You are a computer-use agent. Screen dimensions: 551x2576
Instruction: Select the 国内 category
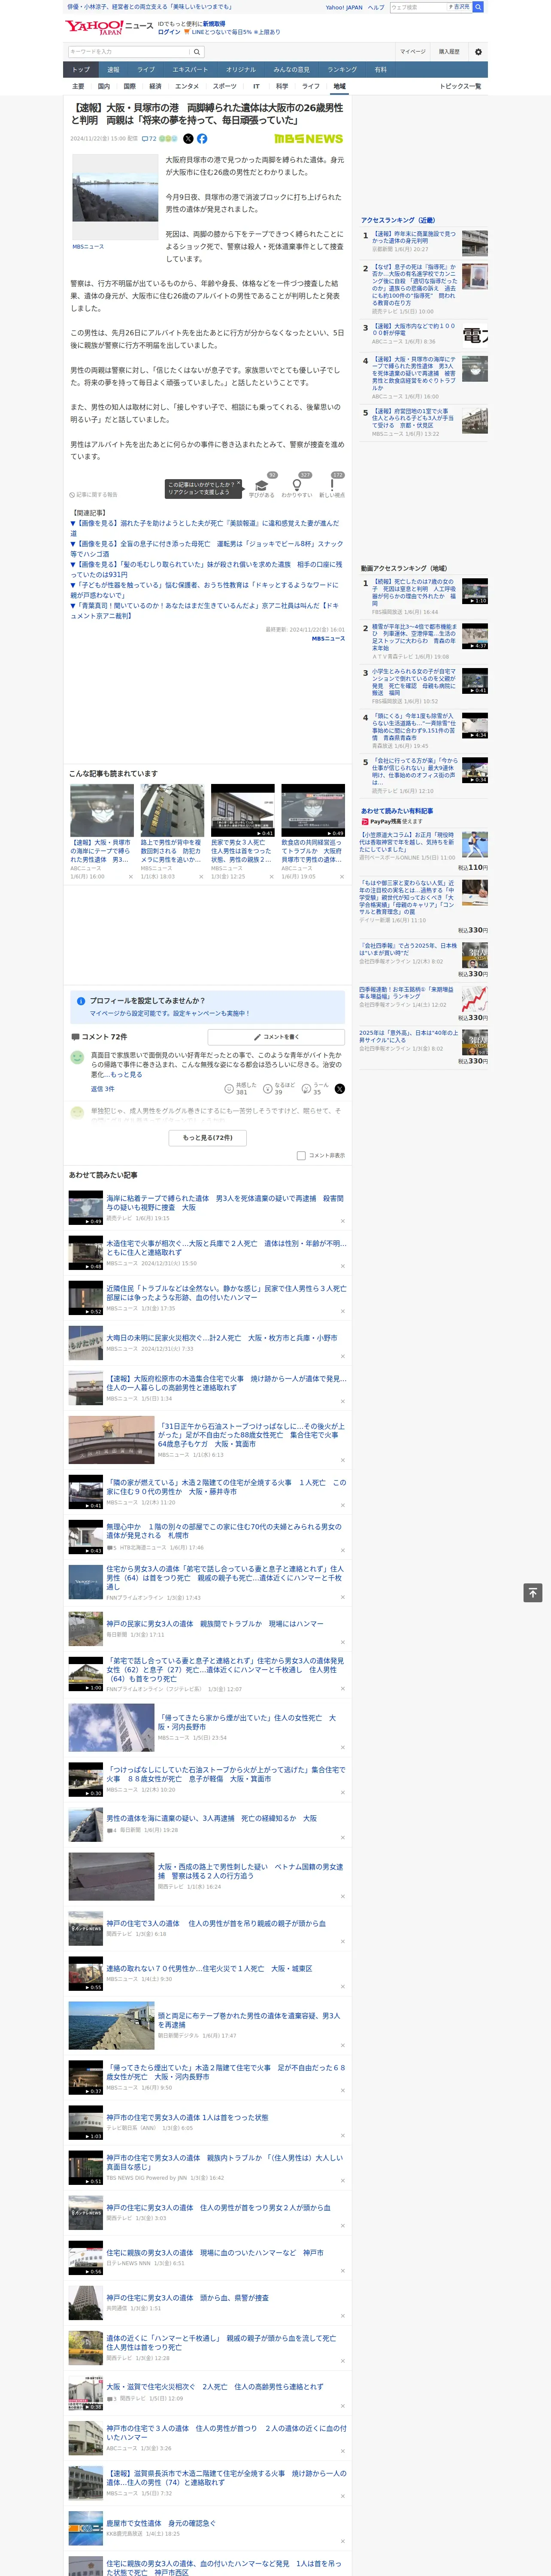coord(104,86)
